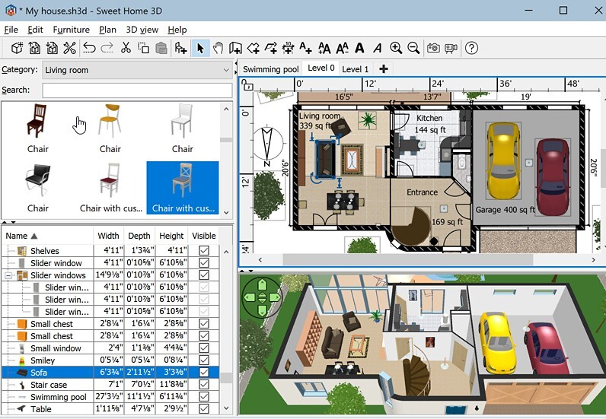Select the Create walls tool
The image size is (606, 419).
(x=235, y=48)
